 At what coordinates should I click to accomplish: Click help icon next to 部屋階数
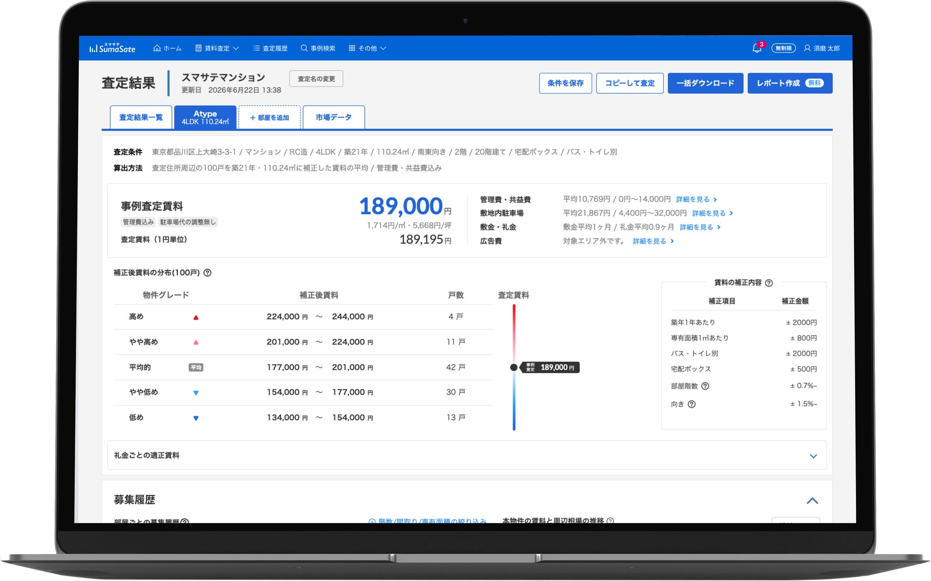coord(705,386)
